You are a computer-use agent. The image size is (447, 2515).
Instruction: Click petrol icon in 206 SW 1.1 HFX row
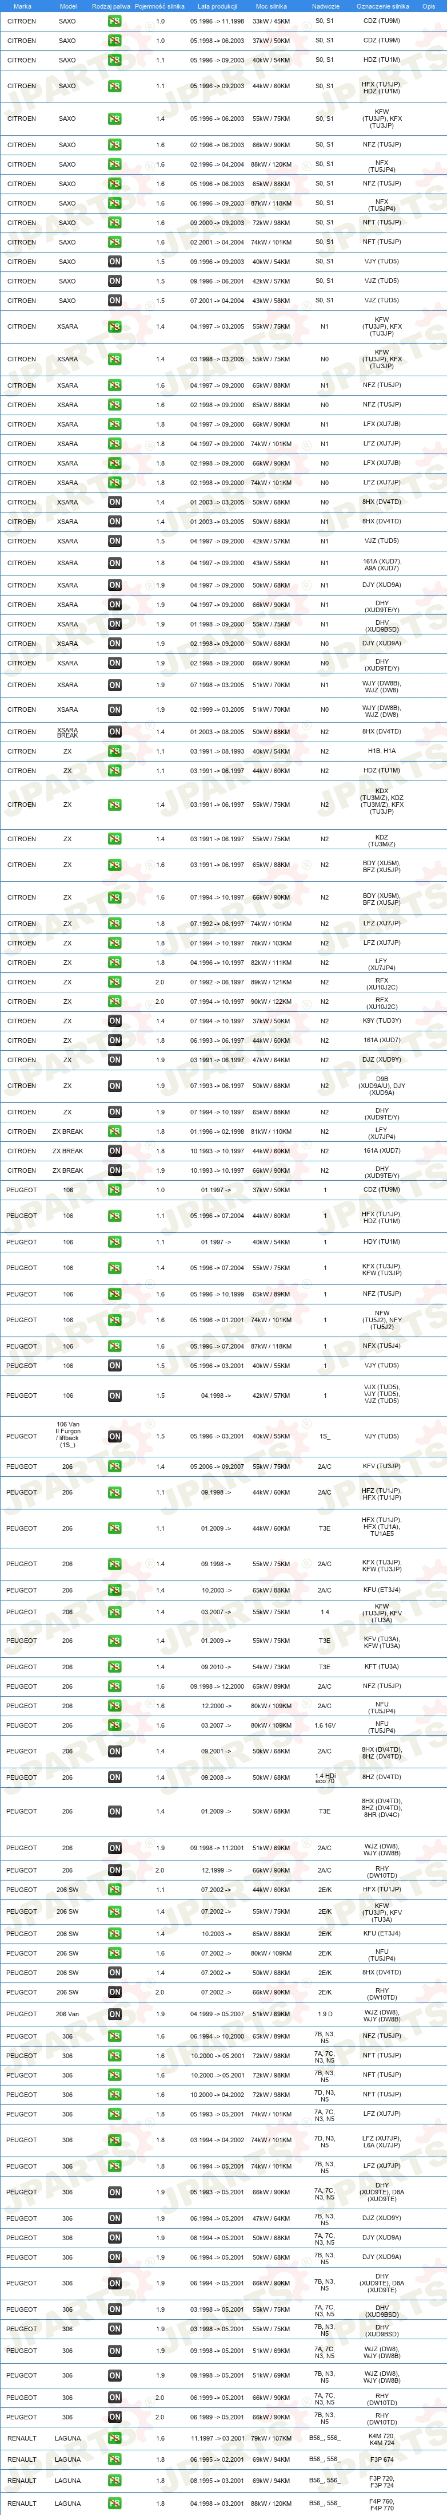[x=115, y=1889]
